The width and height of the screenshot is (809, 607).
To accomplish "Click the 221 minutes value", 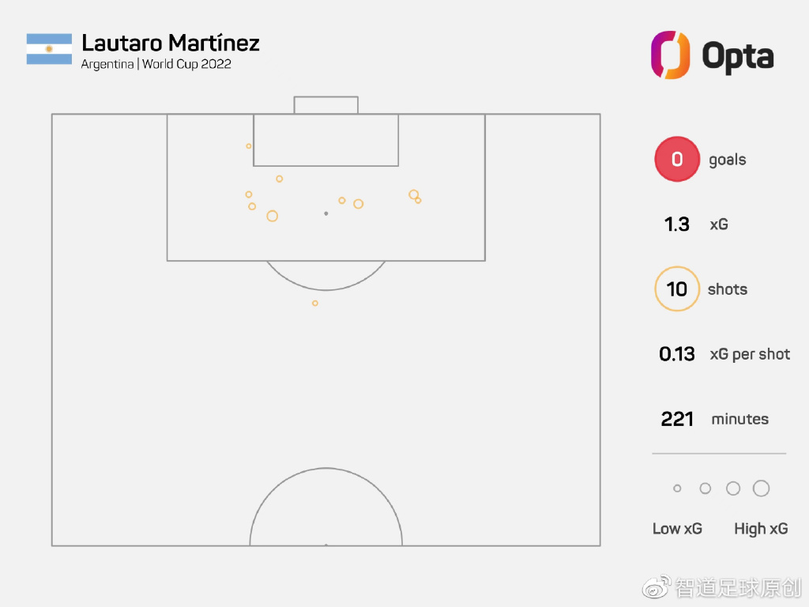I will [677, 419].
